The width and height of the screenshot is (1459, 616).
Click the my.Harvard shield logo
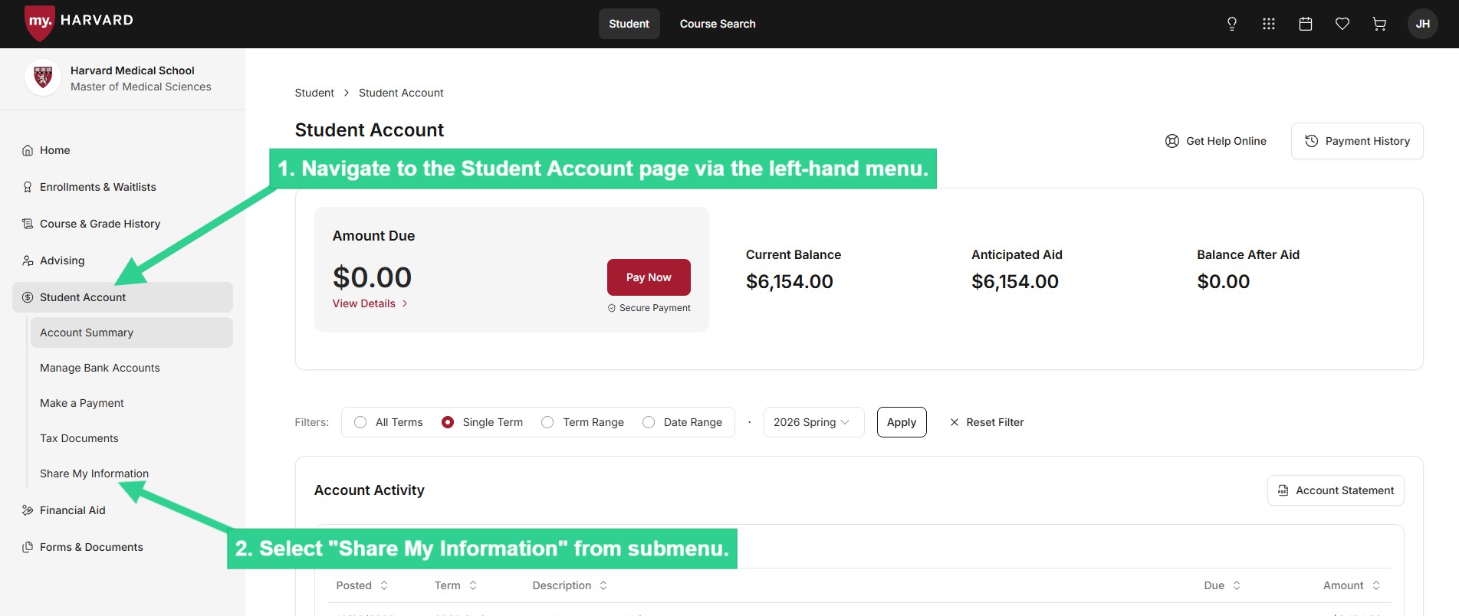(39, 22)
